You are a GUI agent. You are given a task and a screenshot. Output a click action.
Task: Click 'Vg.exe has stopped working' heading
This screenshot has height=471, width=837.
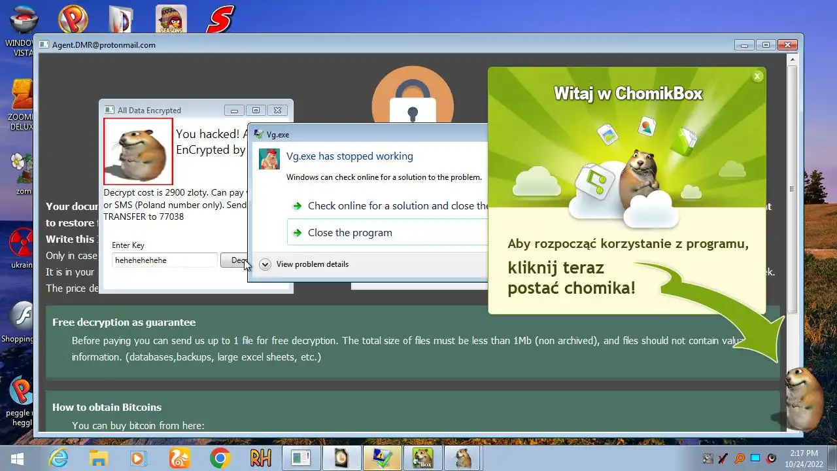click(350, 156)
